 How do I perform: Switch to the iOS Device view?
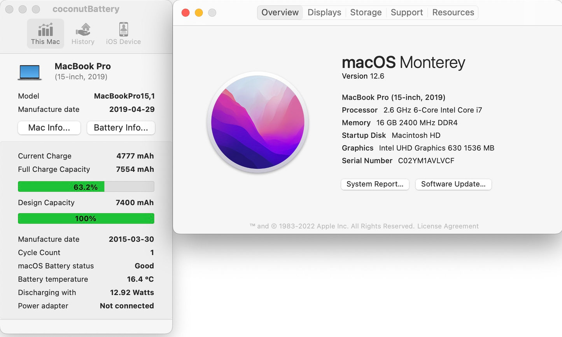(123, 33)
